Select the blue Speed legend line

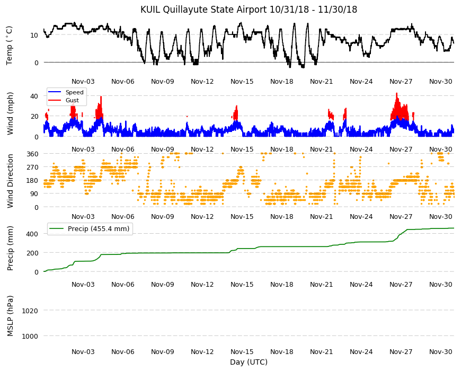coord(55,92)
